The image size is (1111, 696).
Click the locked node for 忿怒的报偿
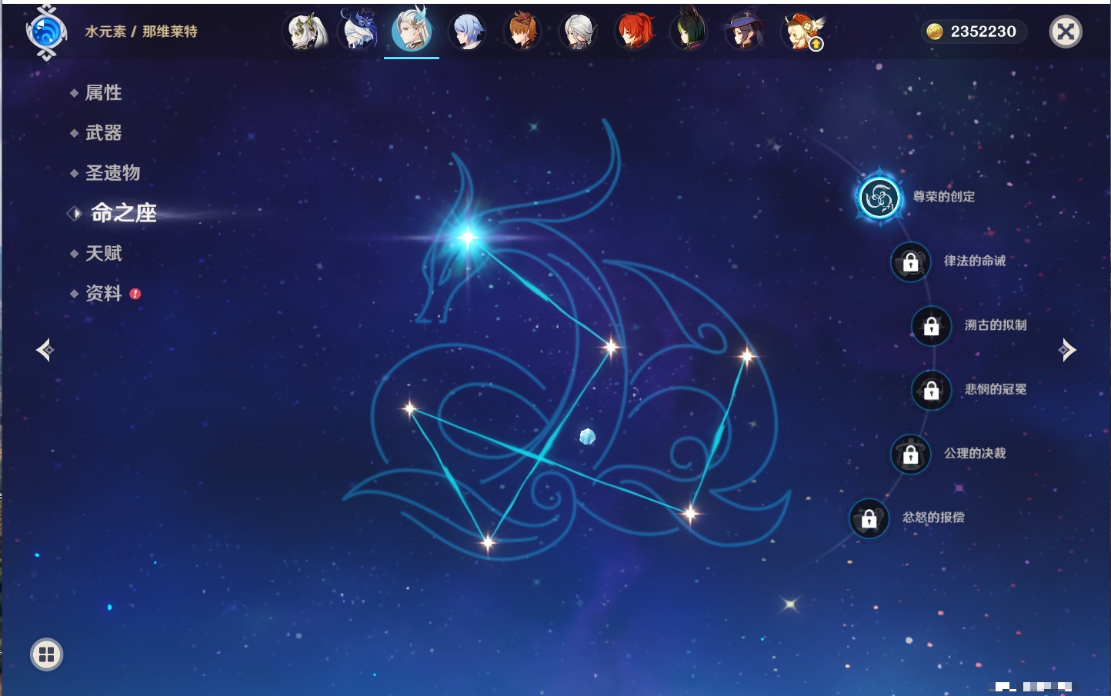click(x=869, y=519)
